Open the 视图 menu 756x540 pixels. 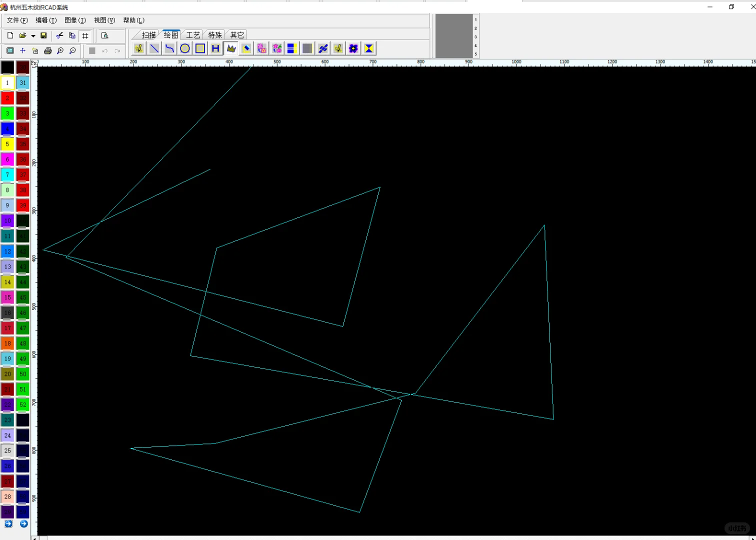[104, 20]
